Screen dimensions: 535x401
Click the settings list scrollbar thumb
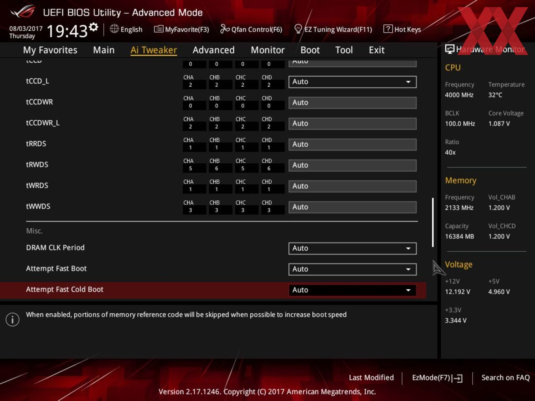point(433,222)
